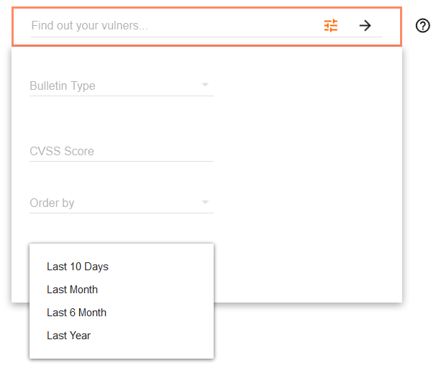Click the 'CVSS Score' placeholder text
The image size is (436, 373).
tap(62, 152)
